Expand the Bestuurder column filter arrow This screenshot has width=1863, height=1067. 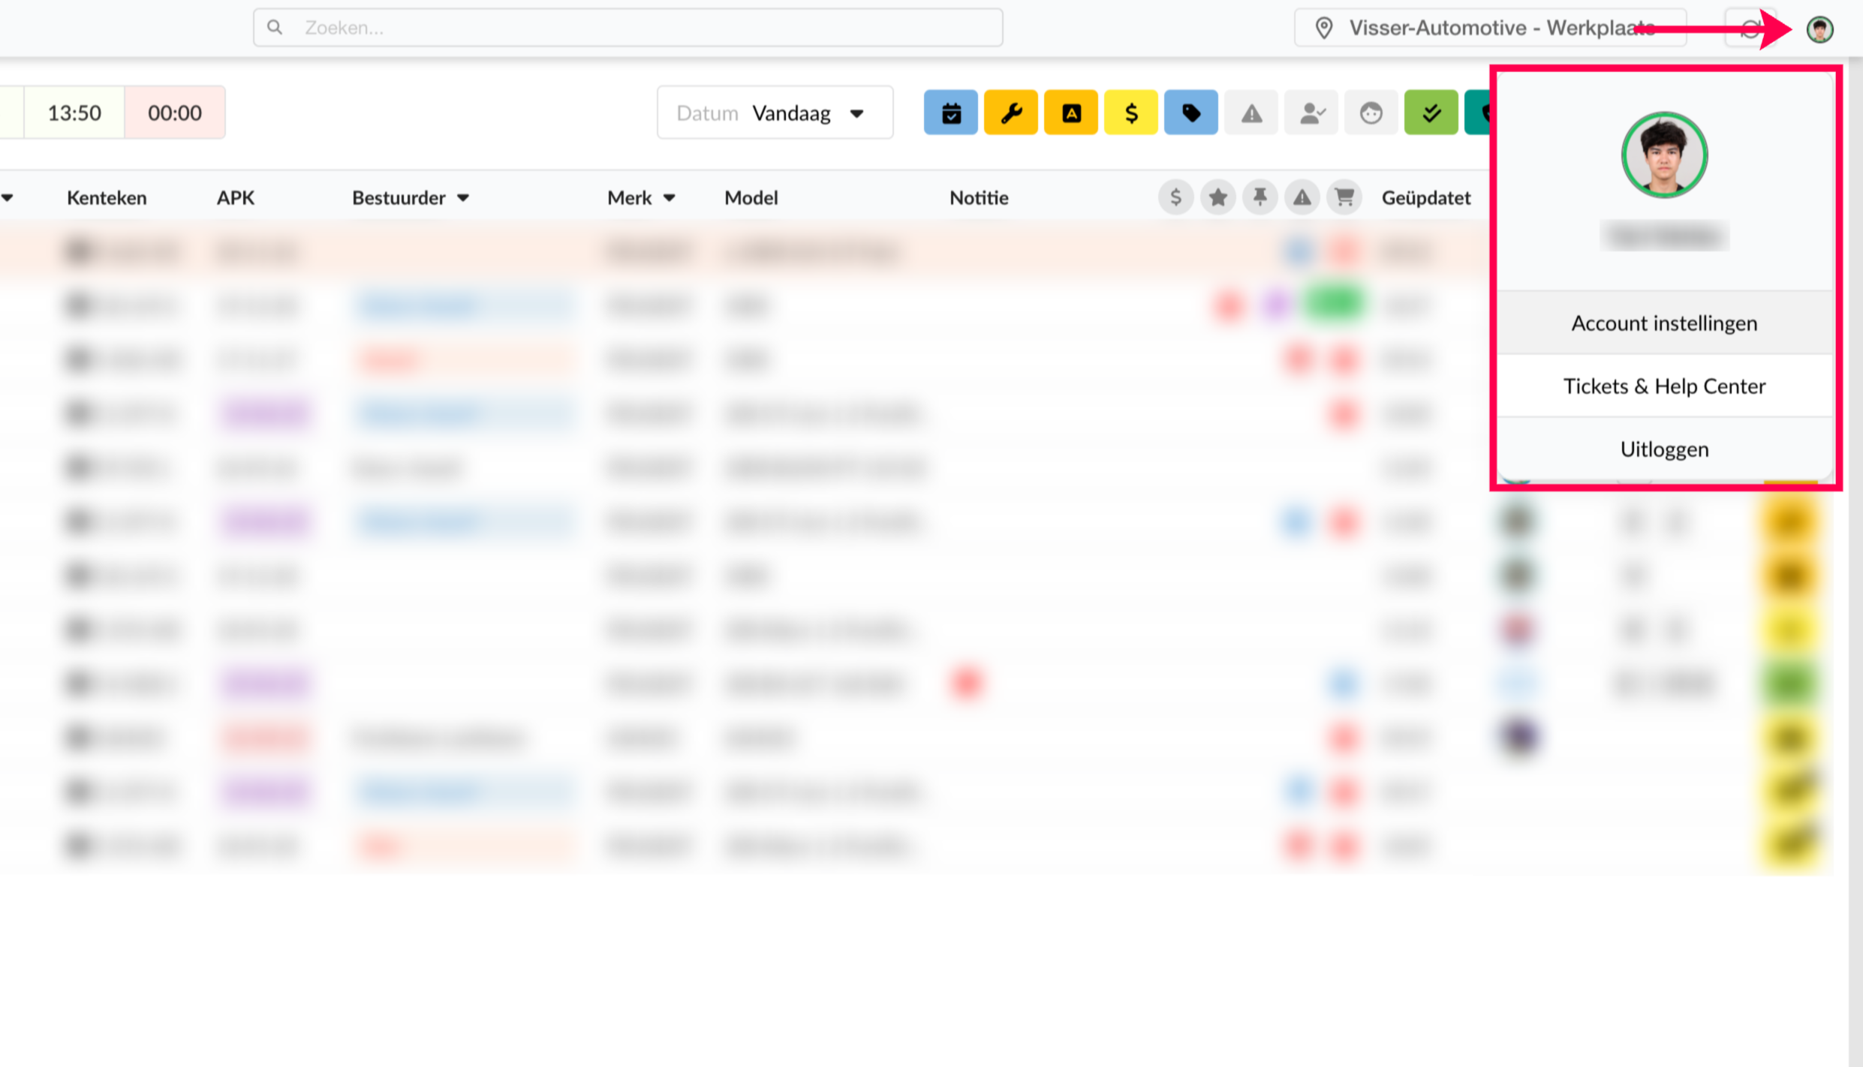tap(463, 198)
